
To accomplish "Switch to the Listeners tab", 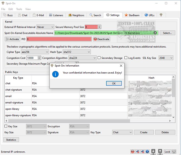I will click(x=56, y=15).
